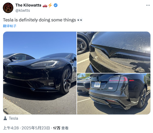The height and width of the screenshot is (133, 153).
Task: Click the license plate in the rear photo
Action: pos(97,84)
